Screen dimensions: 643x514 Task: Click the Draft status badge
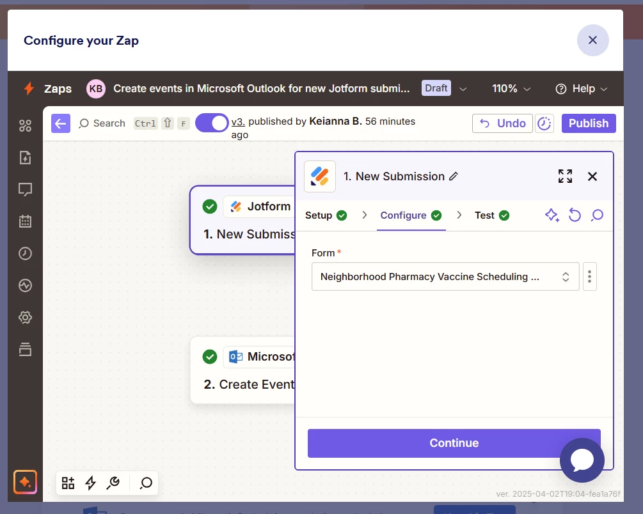[436, 88]
